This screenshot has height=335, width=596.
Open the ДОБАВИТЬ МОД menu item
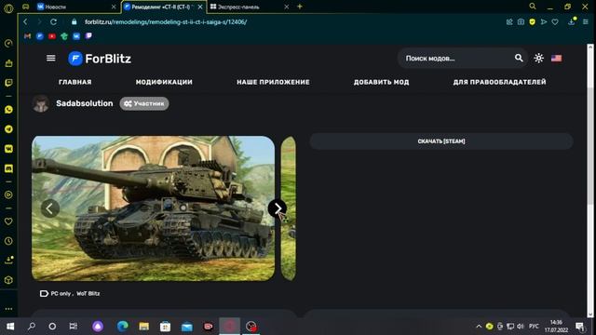381,82
